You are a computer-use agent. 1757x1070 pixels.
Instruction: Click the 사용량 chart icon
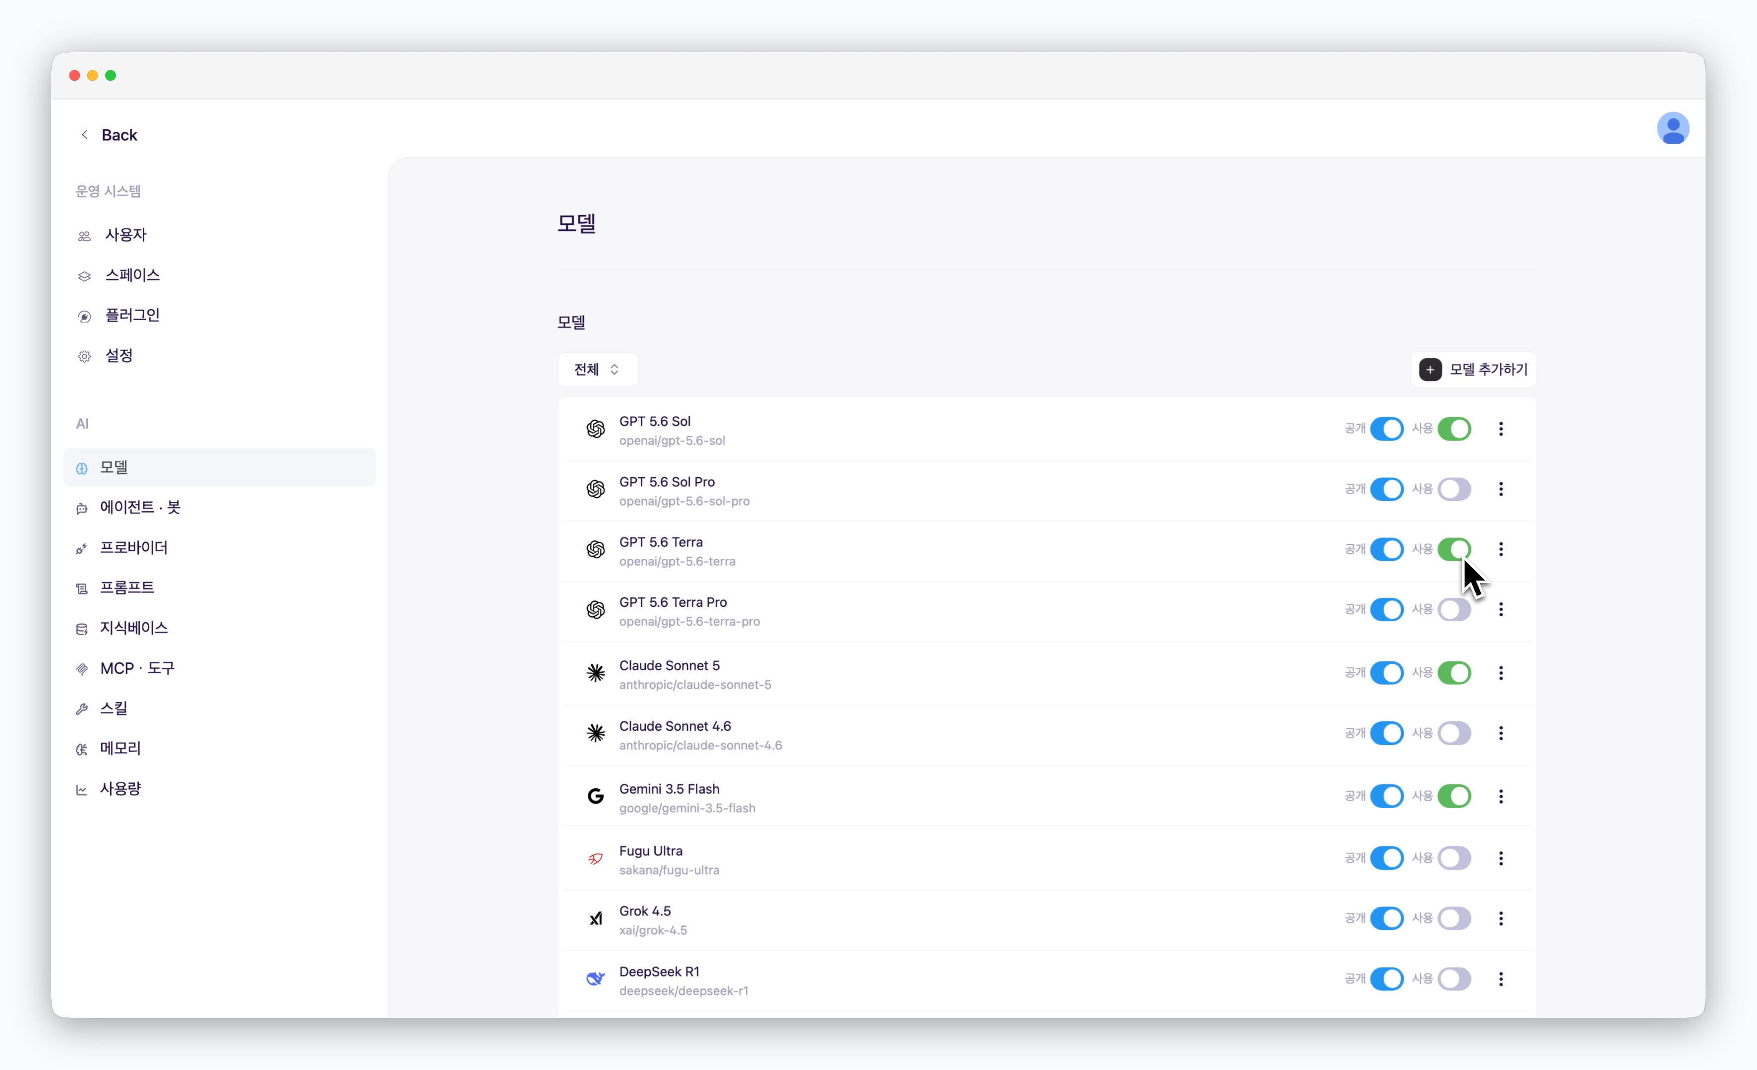pyautogui.click(x=82, y=789)
